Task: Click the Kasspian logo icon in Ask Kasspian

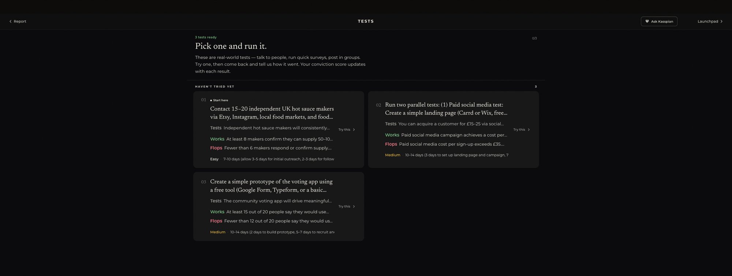Action: tap(647, 22)
